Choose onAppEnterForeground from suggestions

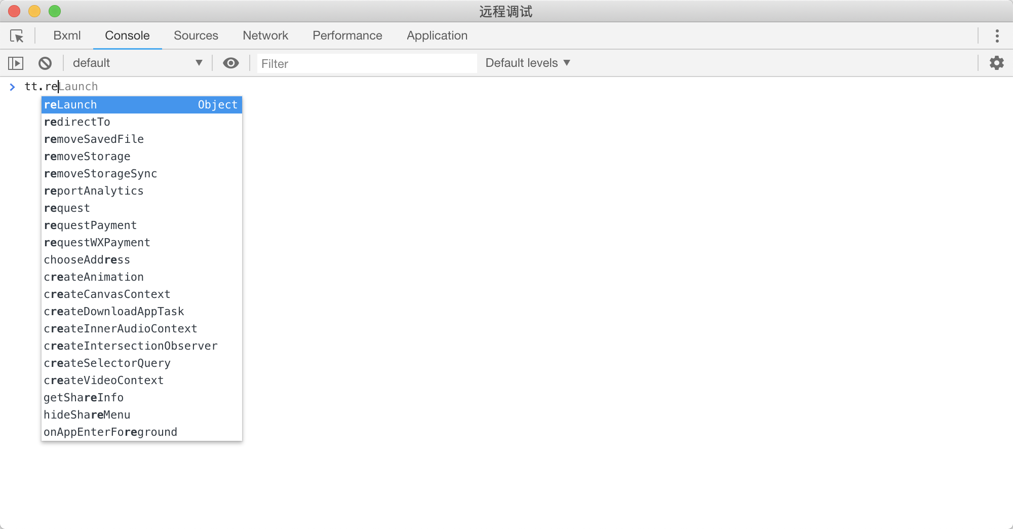pyautogui.click(x=110, y=432)
